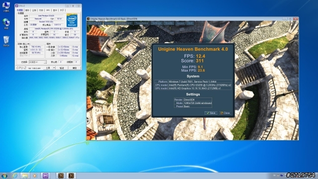Screen dimensions: 318x179
Task: Open the Recycle Bin desktop icon
Action: 6,41
